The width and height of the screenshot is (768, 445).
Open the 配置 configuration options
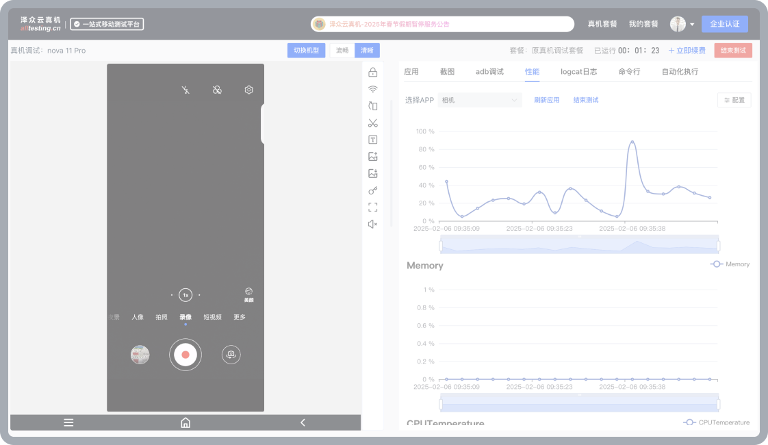pyautogui.click(x=734, y=100)
